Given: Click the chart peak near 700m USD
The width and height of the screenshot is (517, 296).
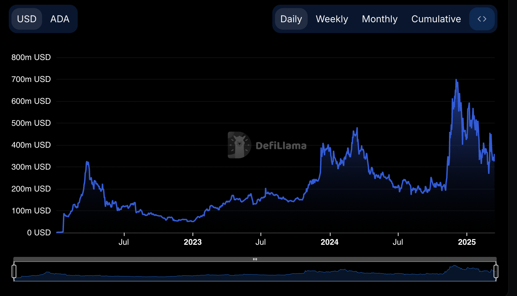Looking at the screenshot, I should tap(456, 80).
